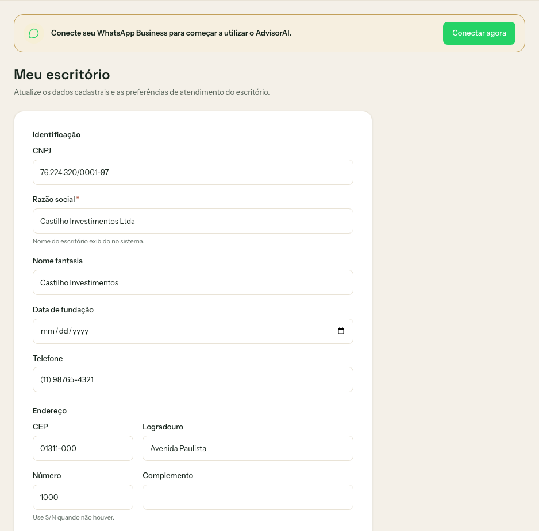This screenshot has height=531, width=539.
Task: Click the 'Logradouro' field label
Action: point(163,427)
